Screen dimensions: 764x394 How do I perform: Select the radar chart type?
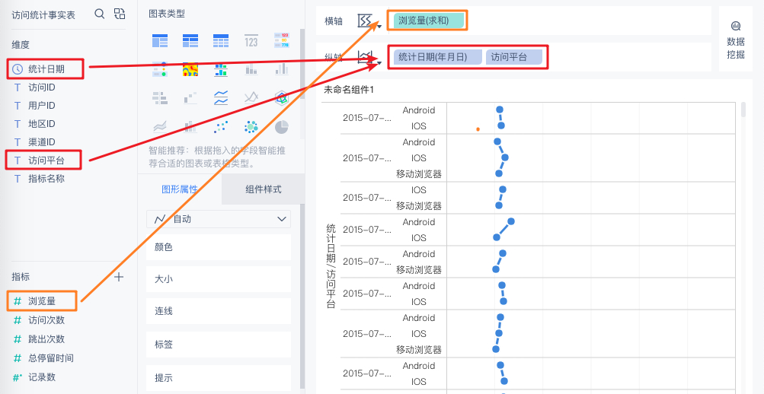click(x=282, y=98)
